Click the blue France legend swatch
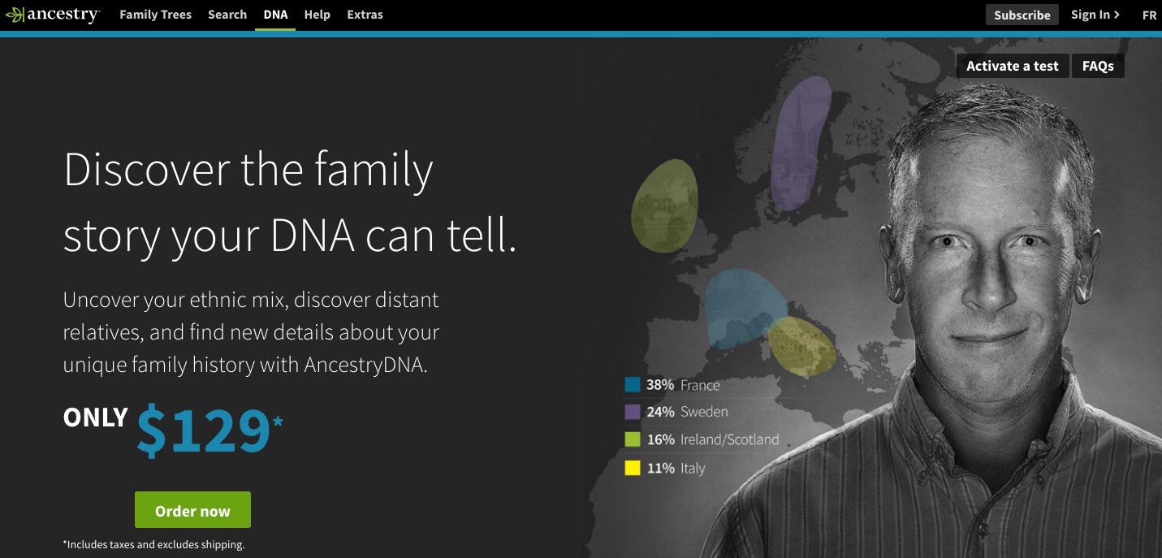Viewport: 1162px width, 558px height. coord(633,385)
